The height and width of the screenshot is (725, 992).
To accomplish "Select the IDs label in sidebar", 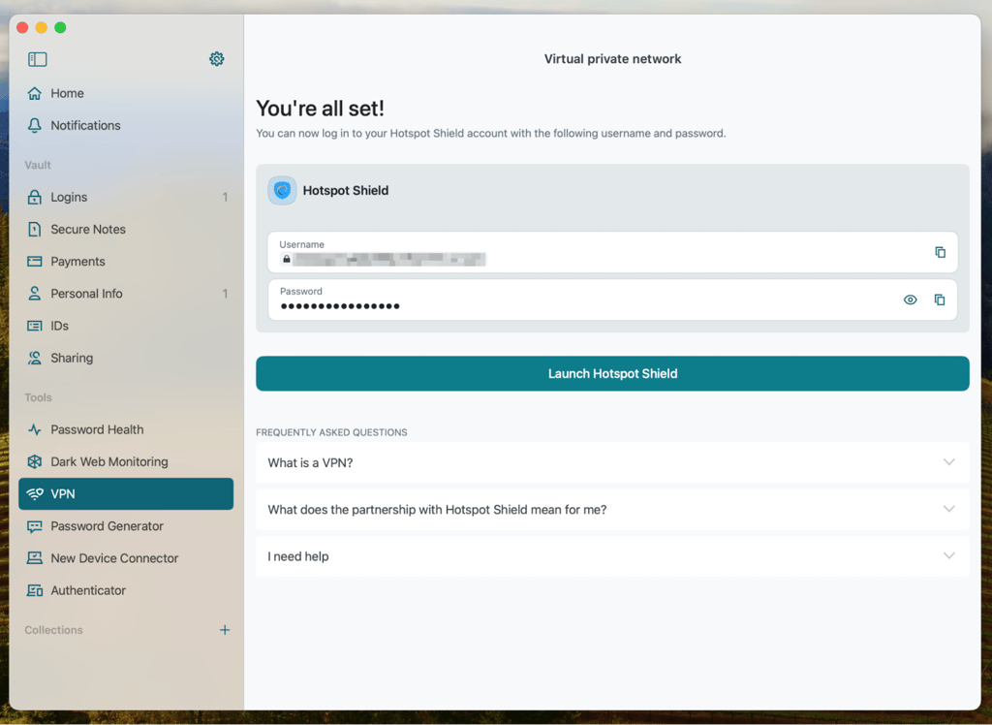I will pos(59,326).
